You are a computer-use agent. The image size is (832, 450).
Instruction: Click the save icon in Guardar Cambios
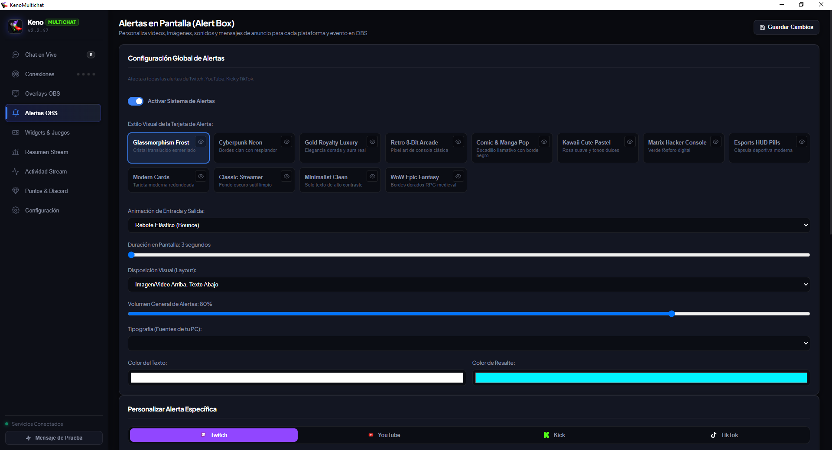coord(762,27)
